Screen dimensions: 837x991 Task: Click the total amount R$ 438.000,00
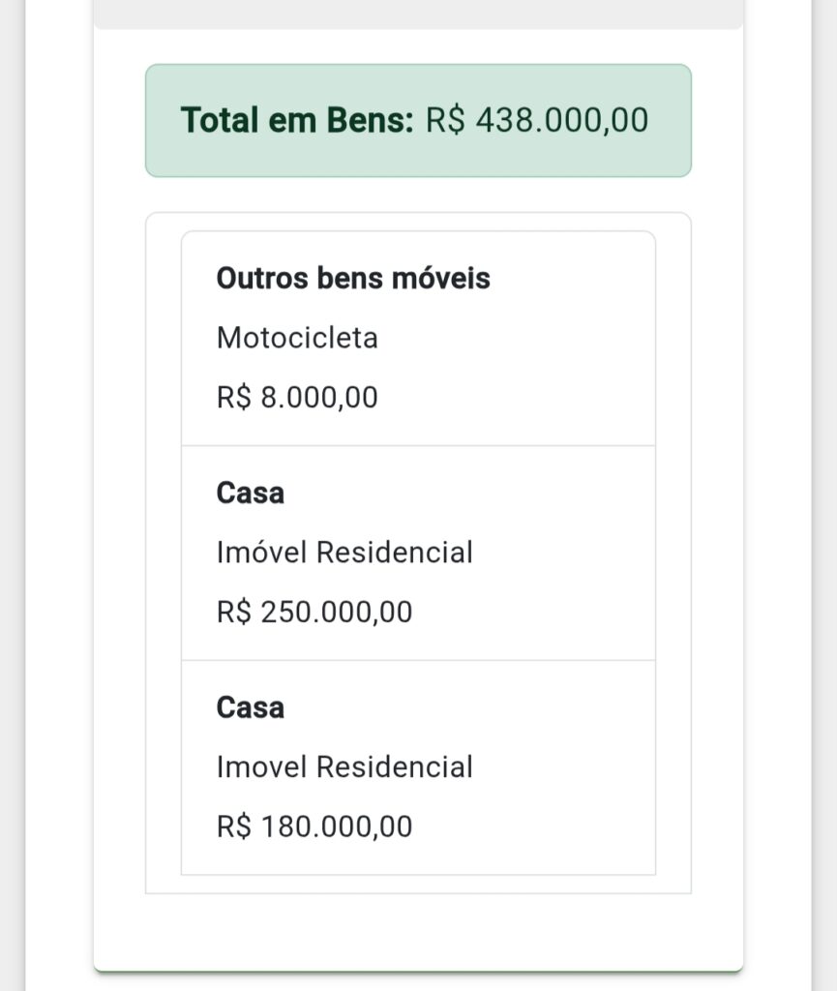tap(537, 121)
